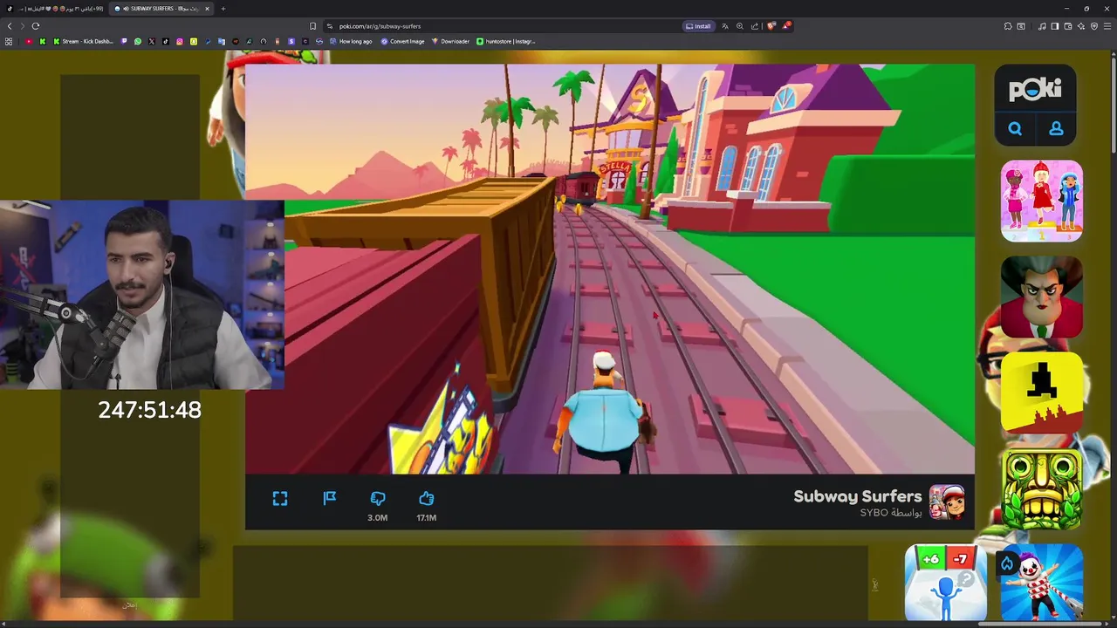Open the three girls dress-up game thumbnail
1117x628 pixels.
point(1042,201)
